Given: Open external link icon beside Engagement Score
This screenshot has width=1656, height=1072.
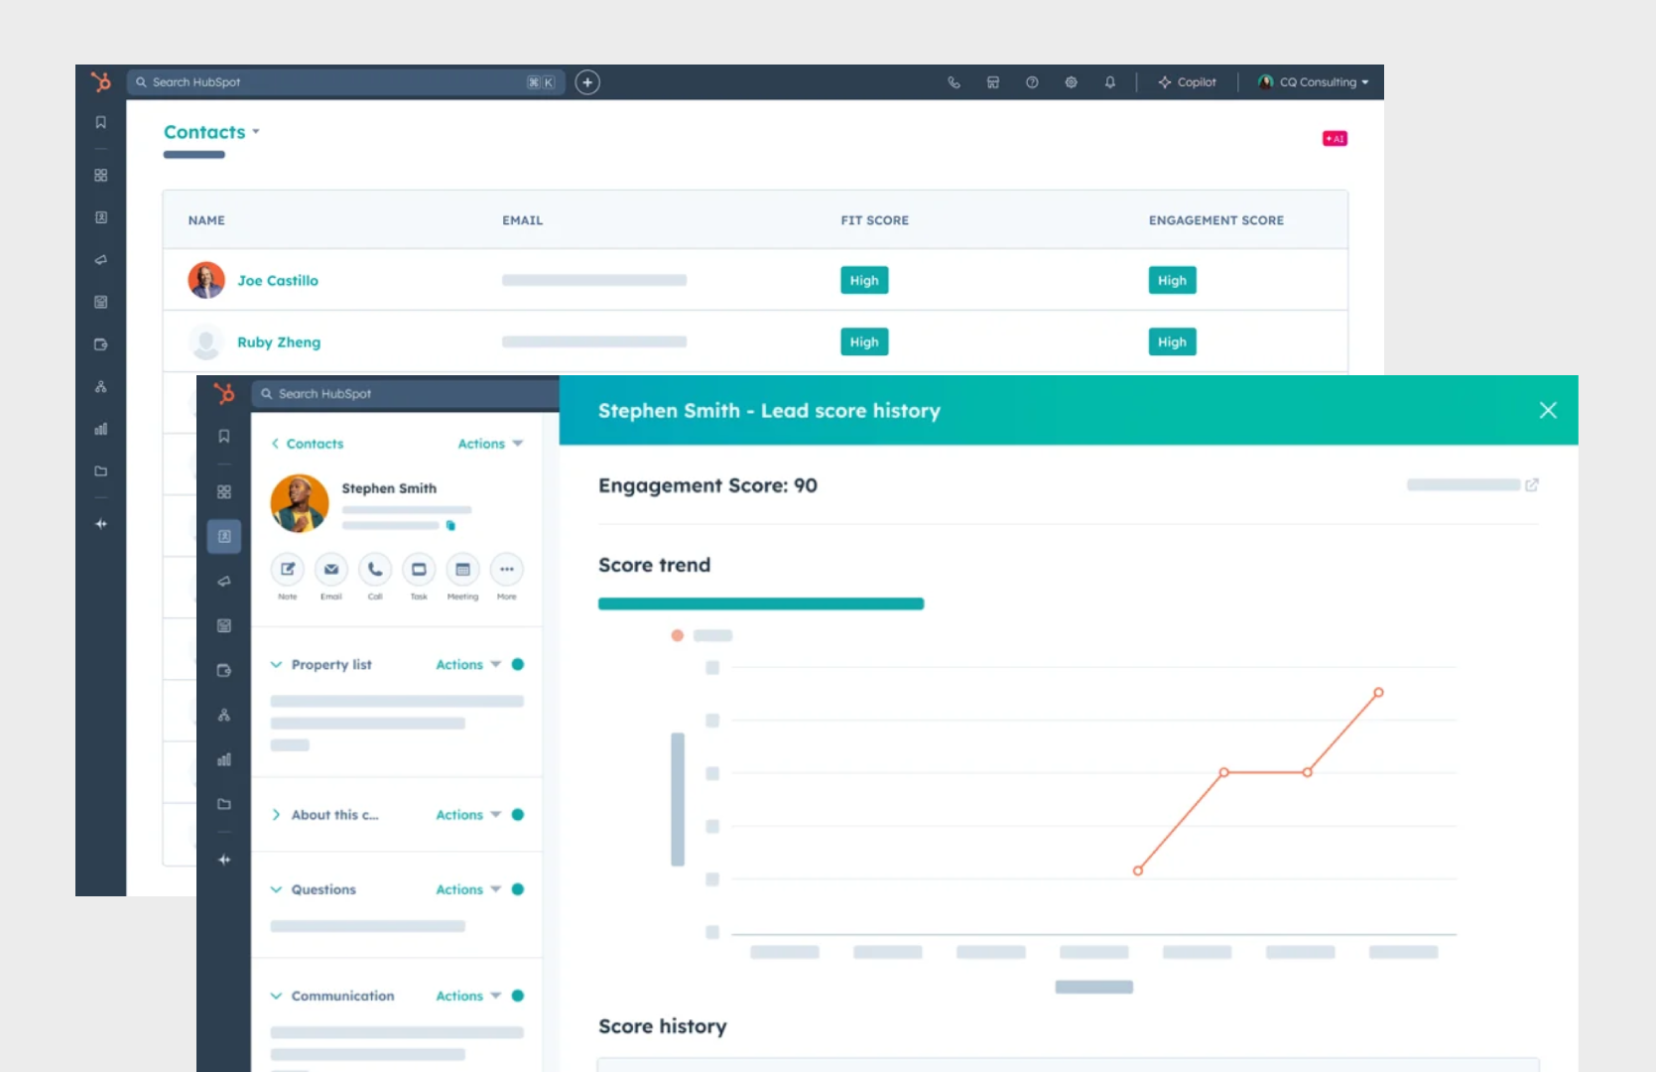Looking at the screenshot, I should pos(1532,484).
